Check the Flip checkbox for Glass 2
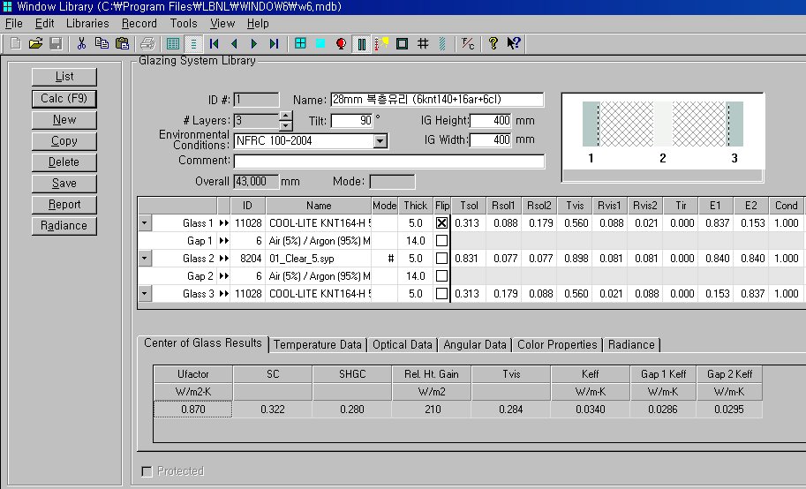Image resolution: width=806 pixels, height=489 pixels. [x=441, y=259]
